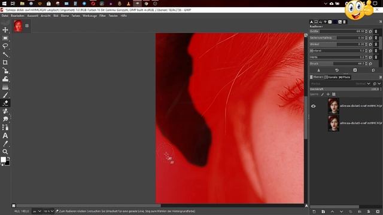Restore saved tool preset icon
Screen dimensions: 383x215
[337, 70]
